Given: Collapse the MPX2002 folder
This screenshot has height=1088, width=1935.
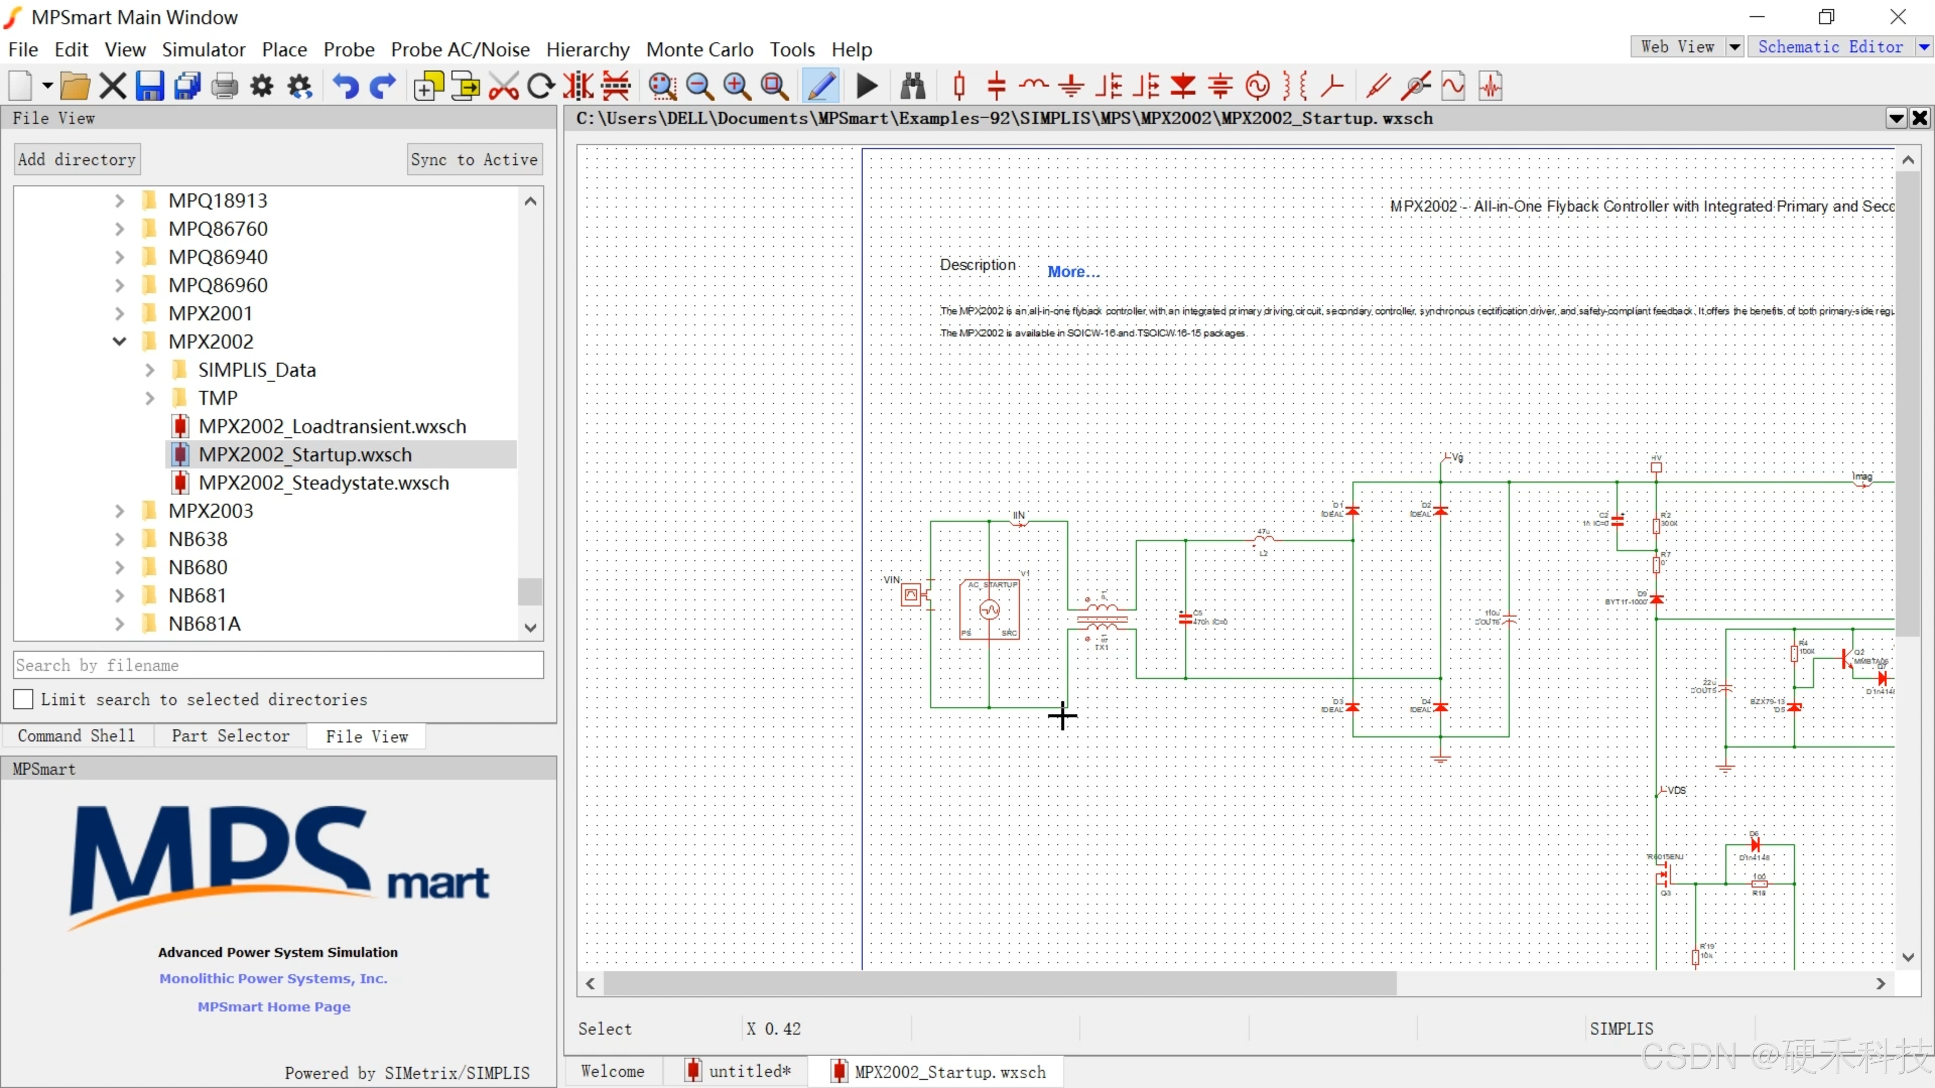Looking at the screenshot, I should [119, 342].
